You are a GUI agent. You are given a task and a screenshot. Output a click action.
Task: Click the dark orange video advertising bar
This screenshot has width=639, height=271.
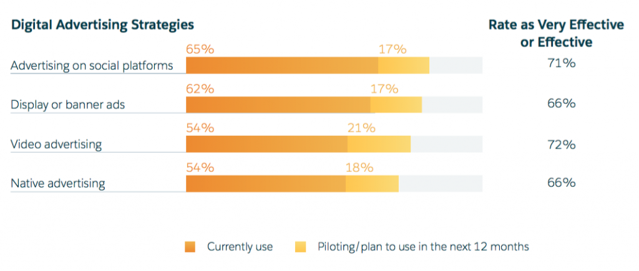click(x=266, y=145)
